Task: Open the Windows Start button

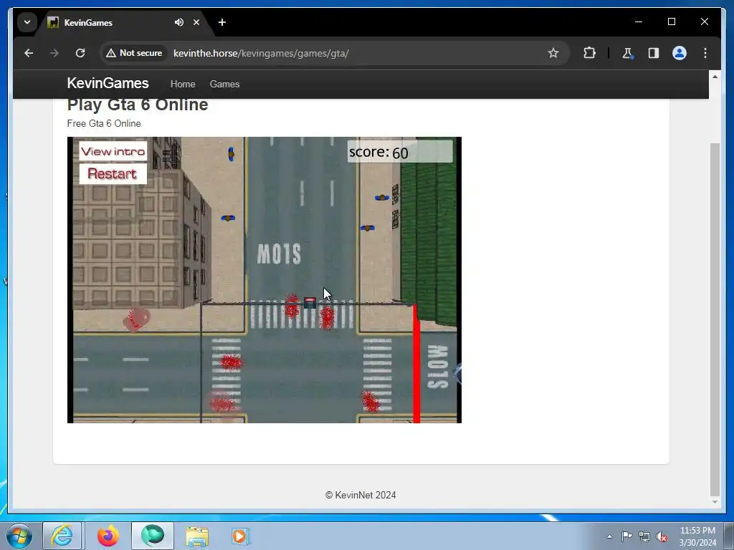Action: (x=19, y=536)
